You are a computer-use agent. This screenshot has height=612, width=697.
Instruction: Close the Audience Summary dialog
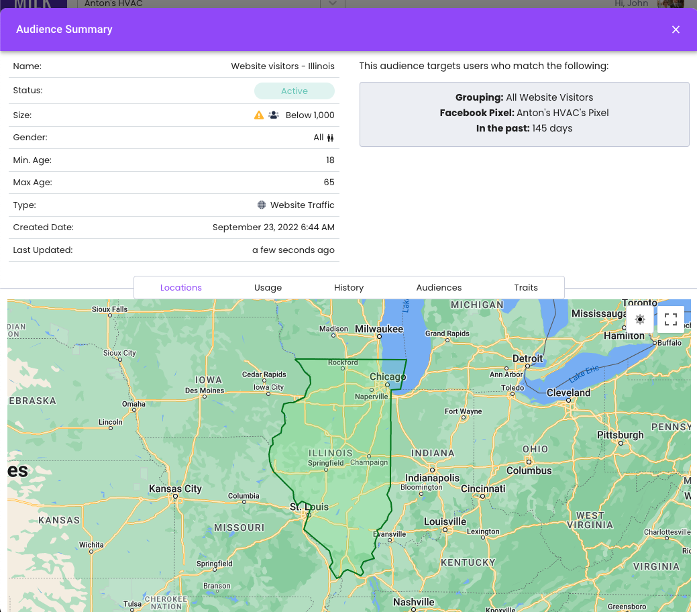(x=676, y=30)
